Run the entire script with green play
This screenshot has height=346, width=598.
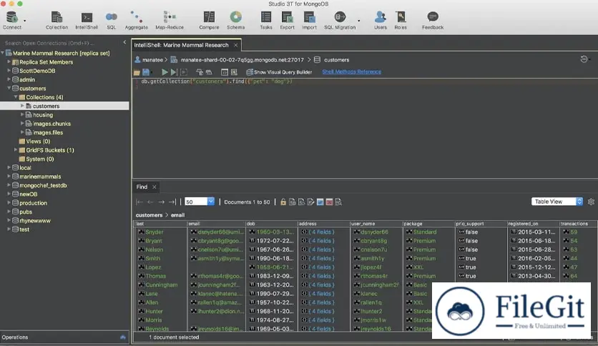[x=165, y=72]
